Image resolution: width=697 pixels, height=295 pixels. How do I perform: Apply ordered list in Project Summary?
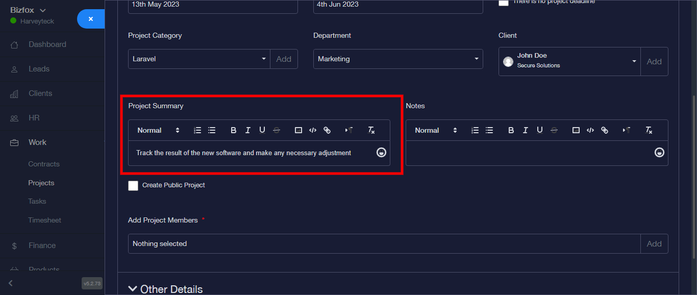pos(197,131)
